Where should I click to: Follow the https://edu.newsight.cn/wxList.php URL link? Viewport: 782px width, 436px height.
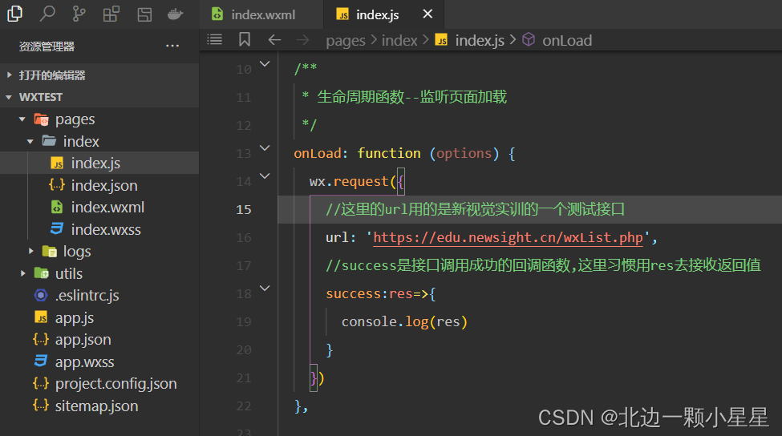508,238
